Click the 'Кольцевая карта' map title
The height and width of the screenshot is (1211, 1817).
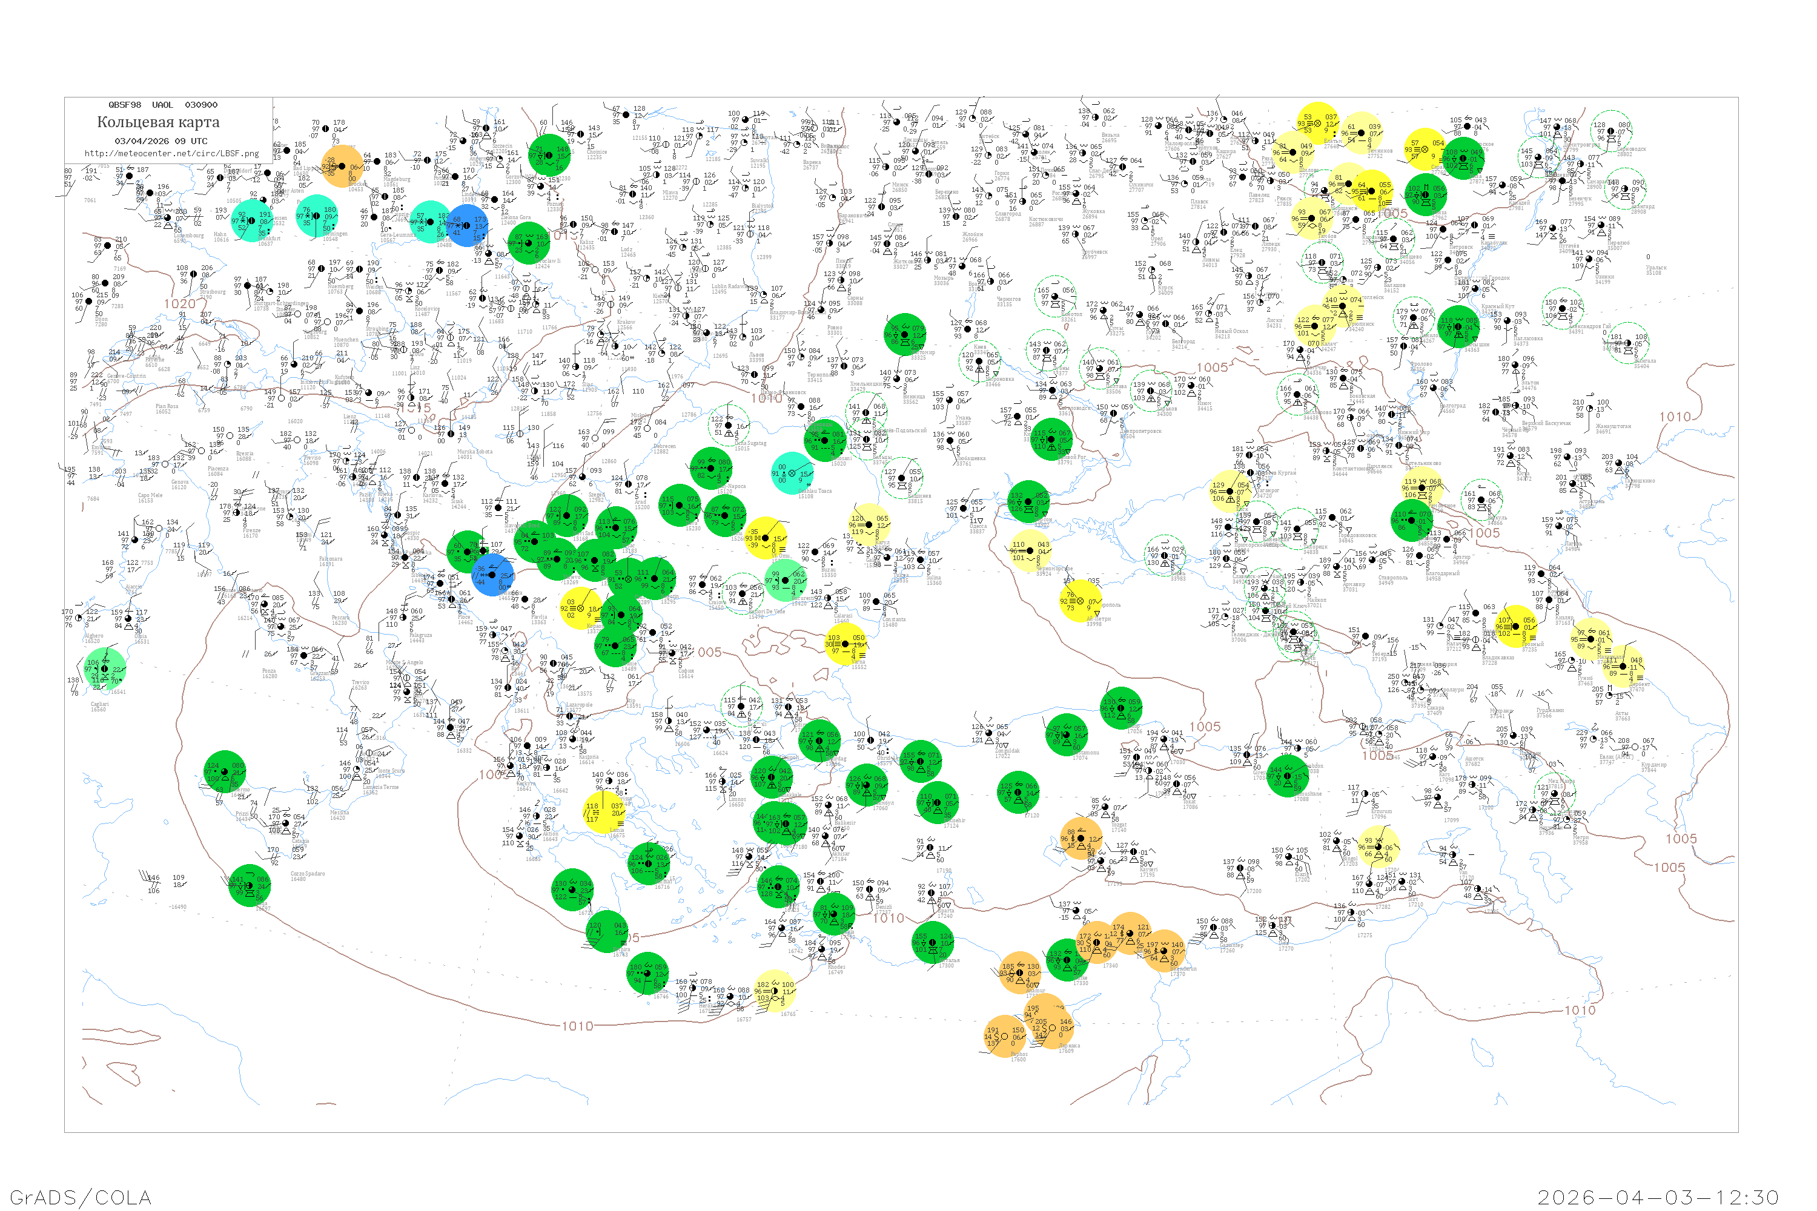point(158,122)
